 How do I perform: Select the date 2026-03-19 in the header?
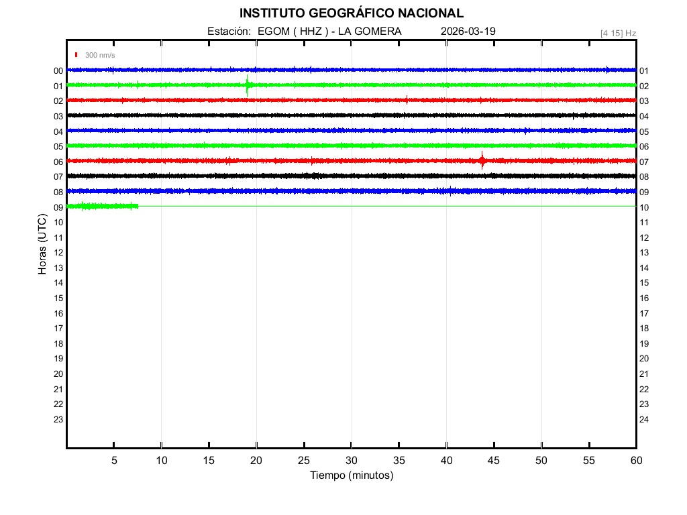pyautogui.click(x=468, y=32)
